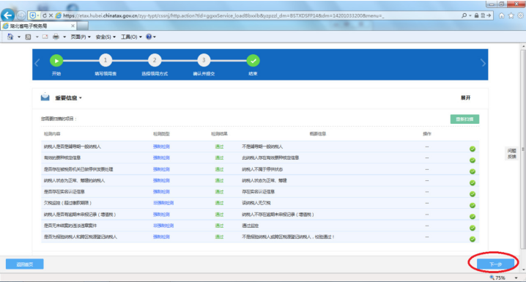The width and height of the screenshot is (526, 282).
Task: Click green check icon in 实名认证信息 row
Action: 473,194
